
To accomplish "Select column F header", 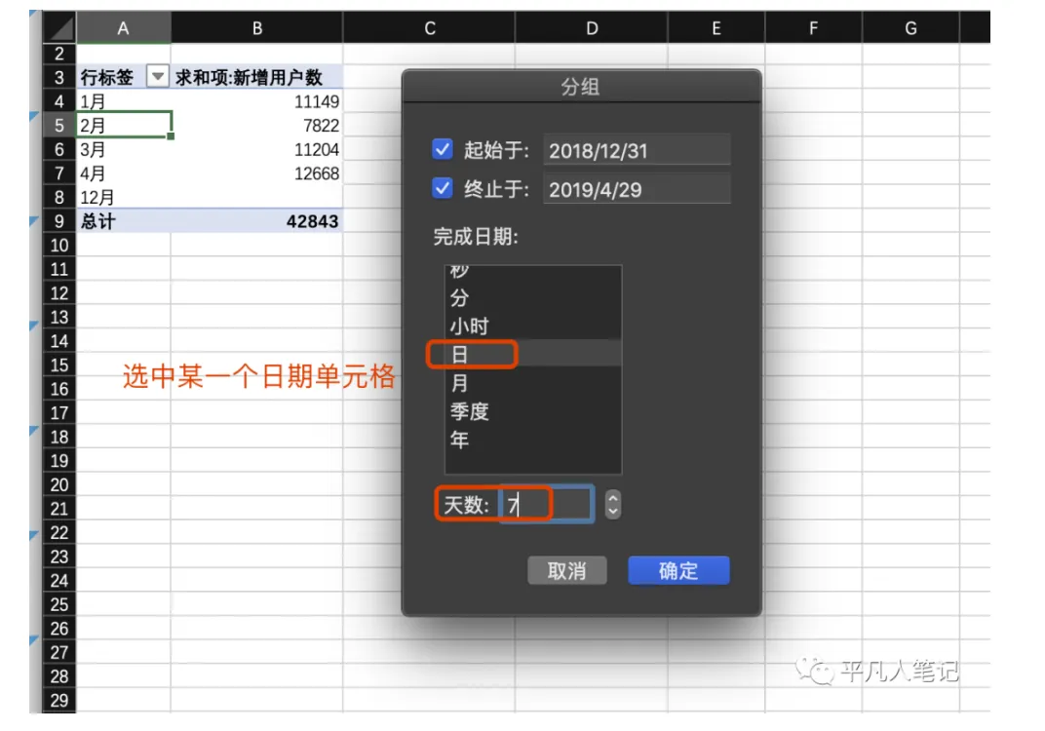I will coord(814,28).
